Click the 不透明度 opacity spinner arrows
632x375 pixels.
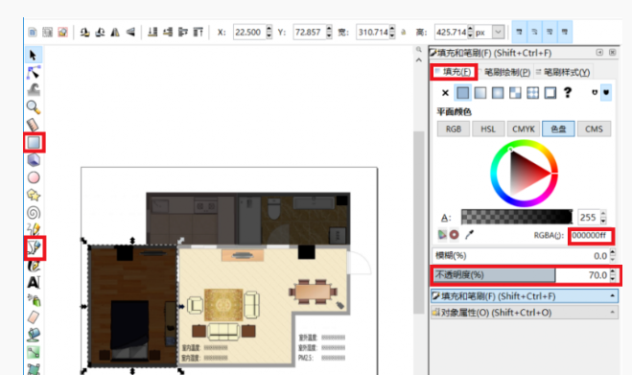pyautogui.click(x=613, y=275)
